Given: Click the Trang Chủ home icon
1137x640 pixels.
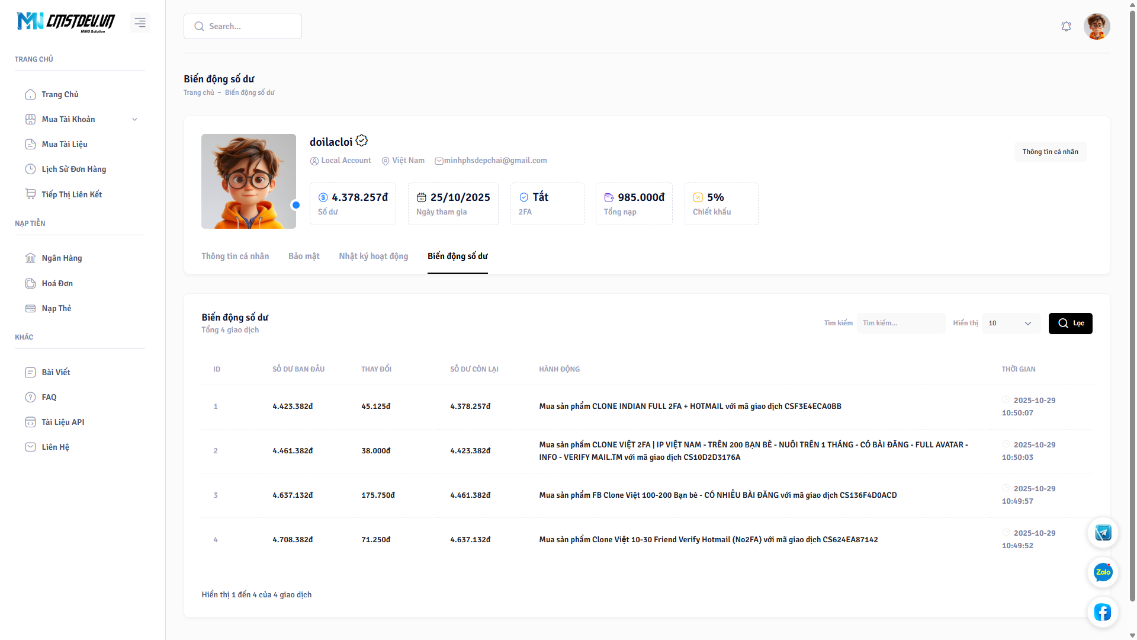Looking at the screenshot, I should 30,95.
